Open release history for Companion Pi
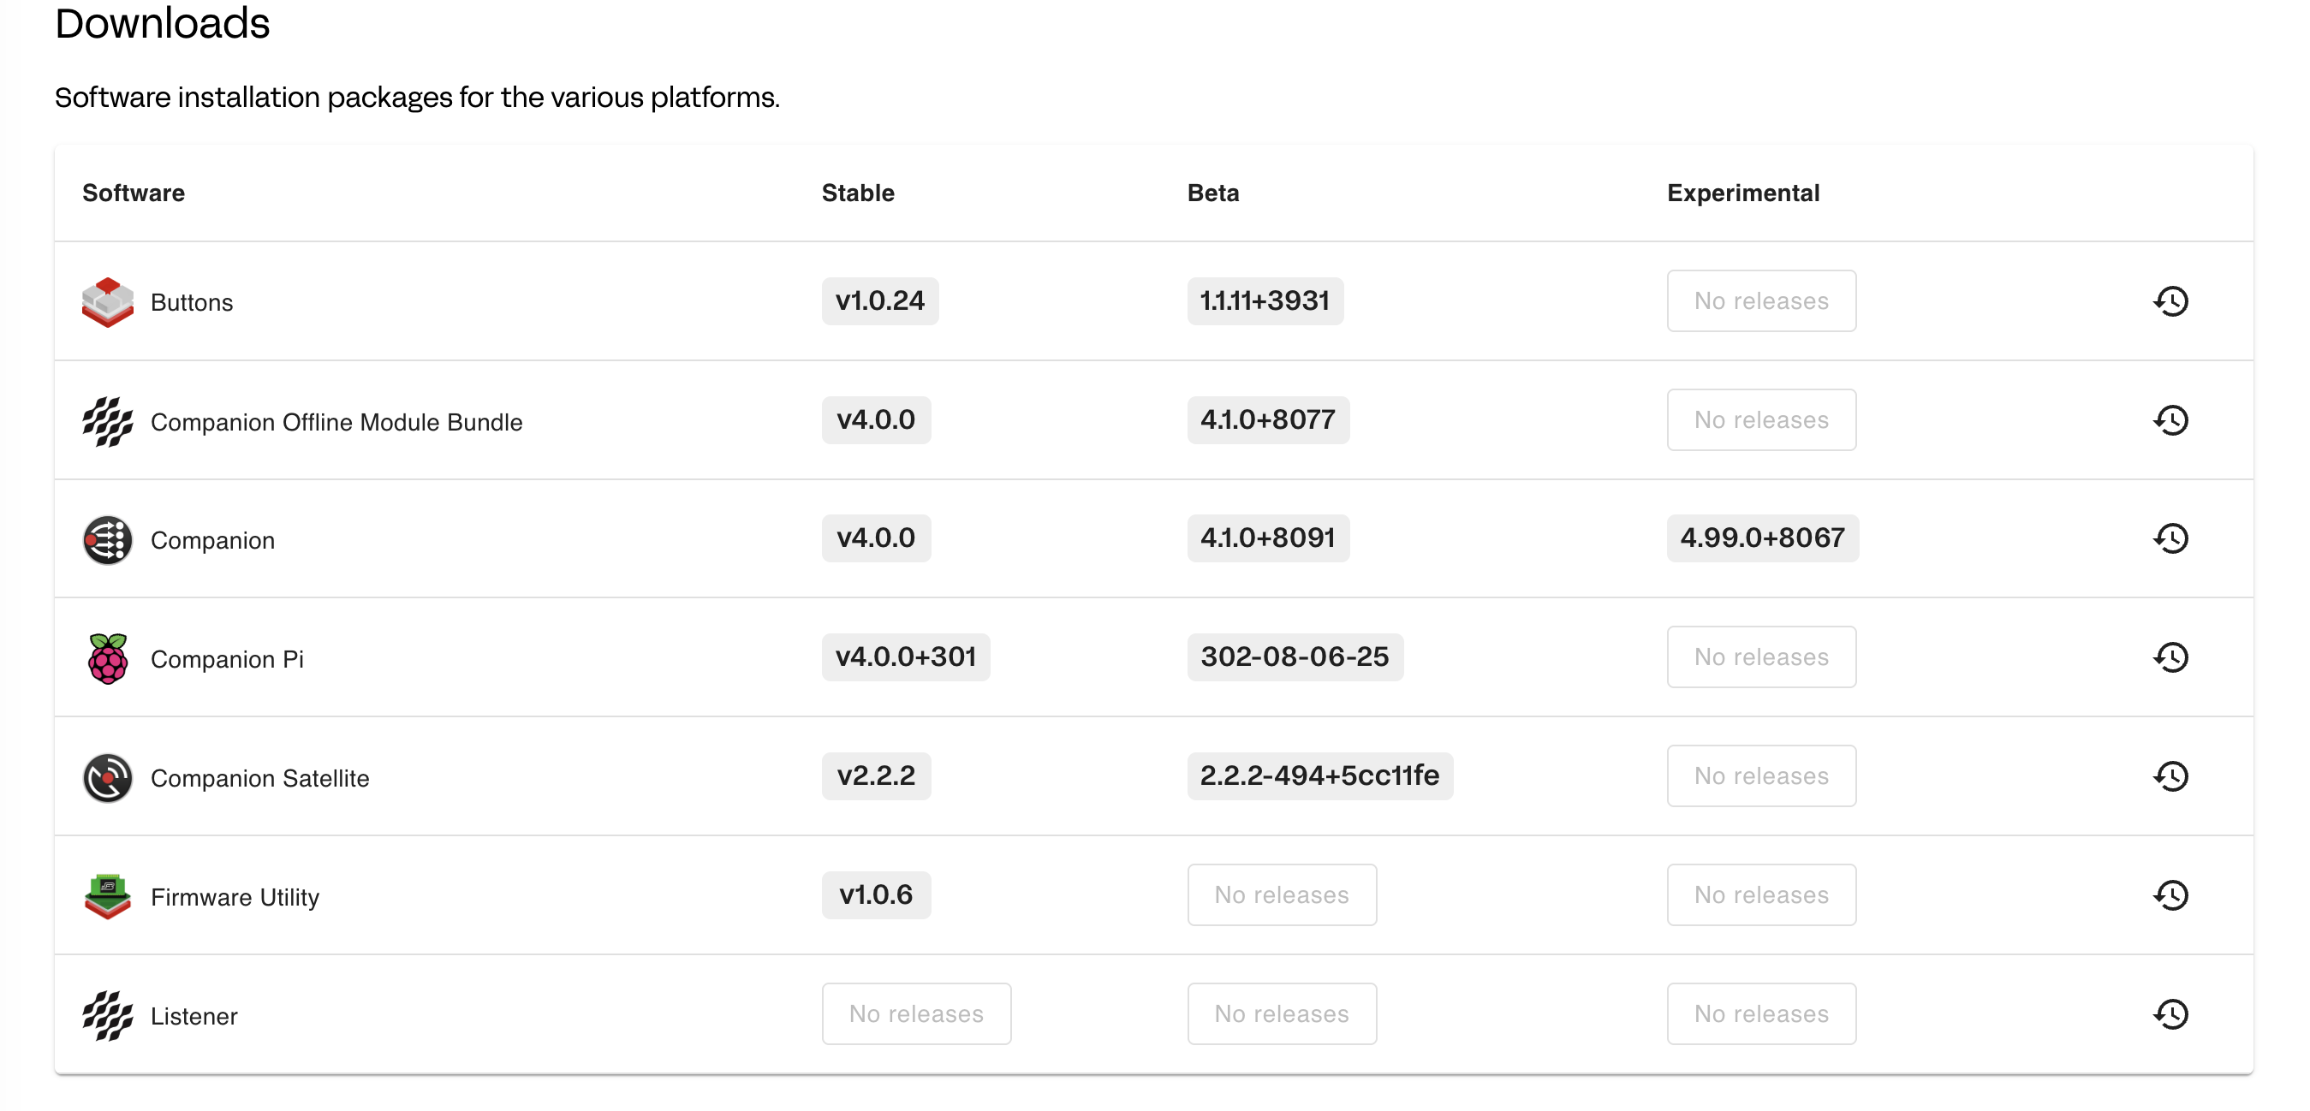 click(2170, 657)
